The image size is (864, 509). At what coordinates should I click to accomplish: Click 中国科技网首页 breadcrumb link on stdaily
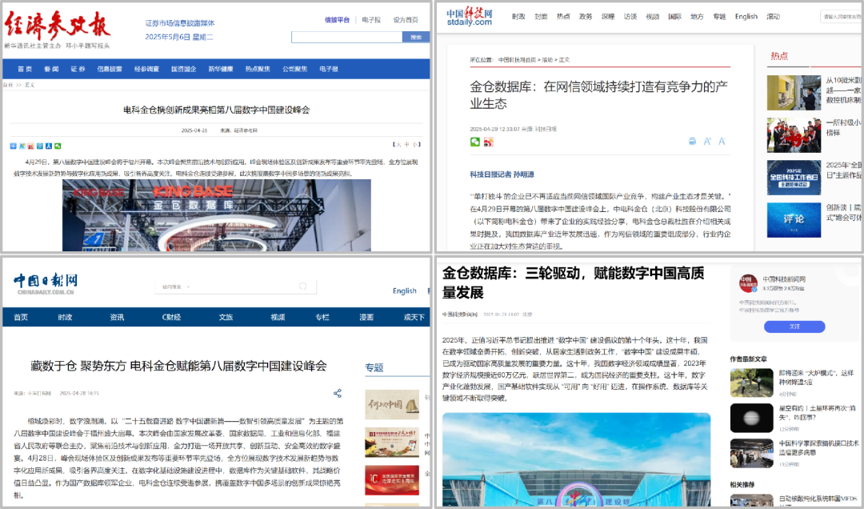[x=517, y=59]
